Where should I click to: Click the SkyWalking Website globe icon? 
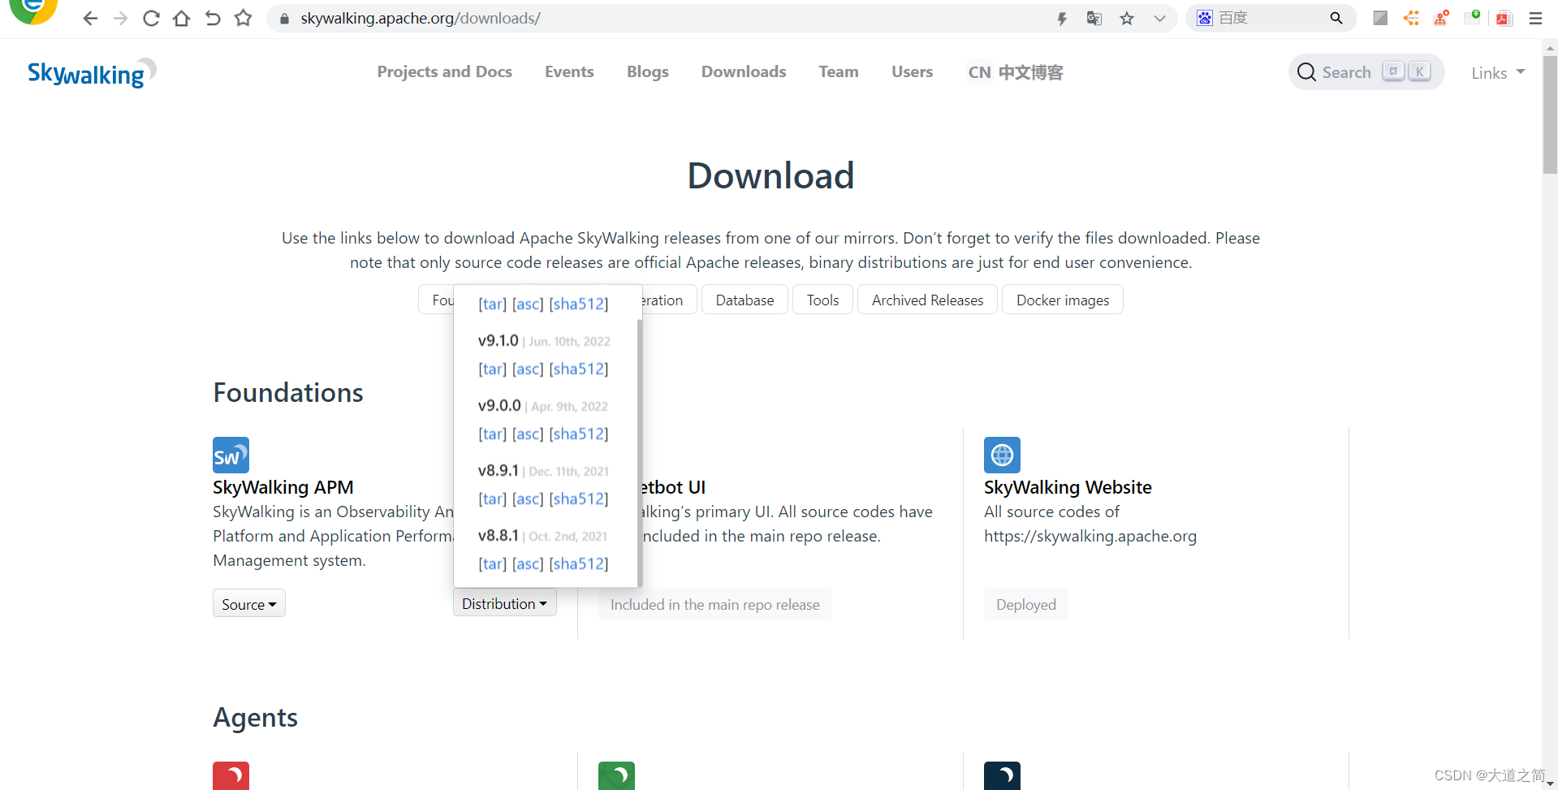(1002, 455)
